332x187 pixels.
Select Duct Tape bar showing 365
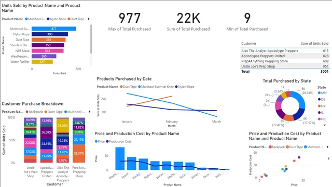pyautogui.click(x=48, y=39)
